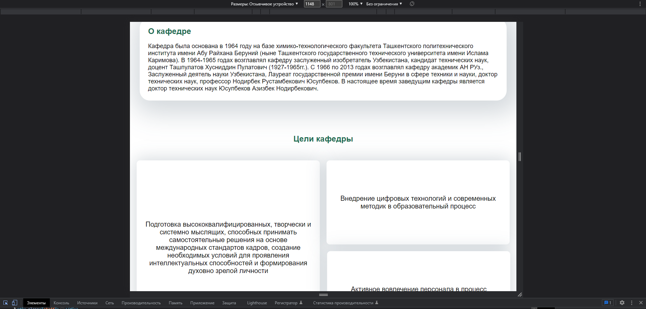Viewport: 646px width, 309px height.
Task: Open the Источники tab
Action: 87,303
